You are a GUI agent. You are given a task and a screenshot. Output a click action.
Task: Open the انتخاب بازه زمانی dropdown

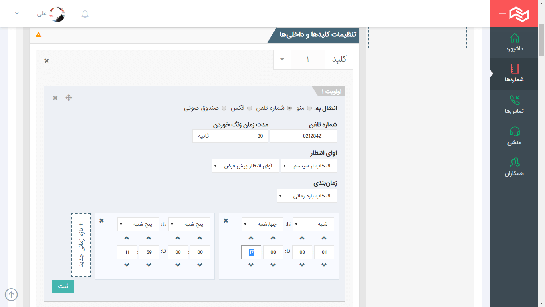click(x=307, y=196)
